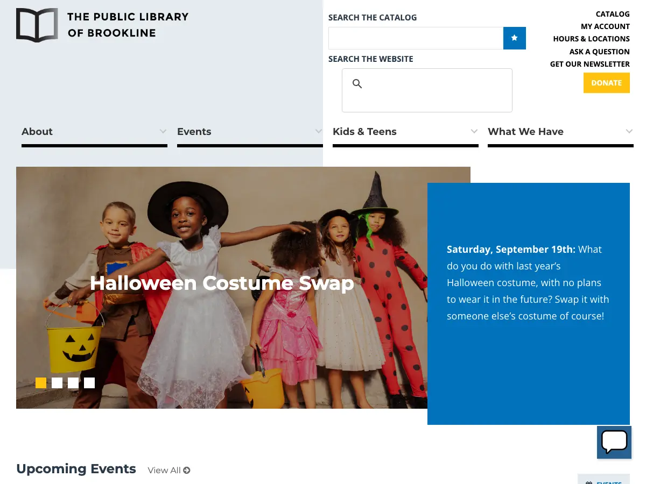Open Hours & Locations link
This screenshot has width=646, height=484.
(591, 39)
